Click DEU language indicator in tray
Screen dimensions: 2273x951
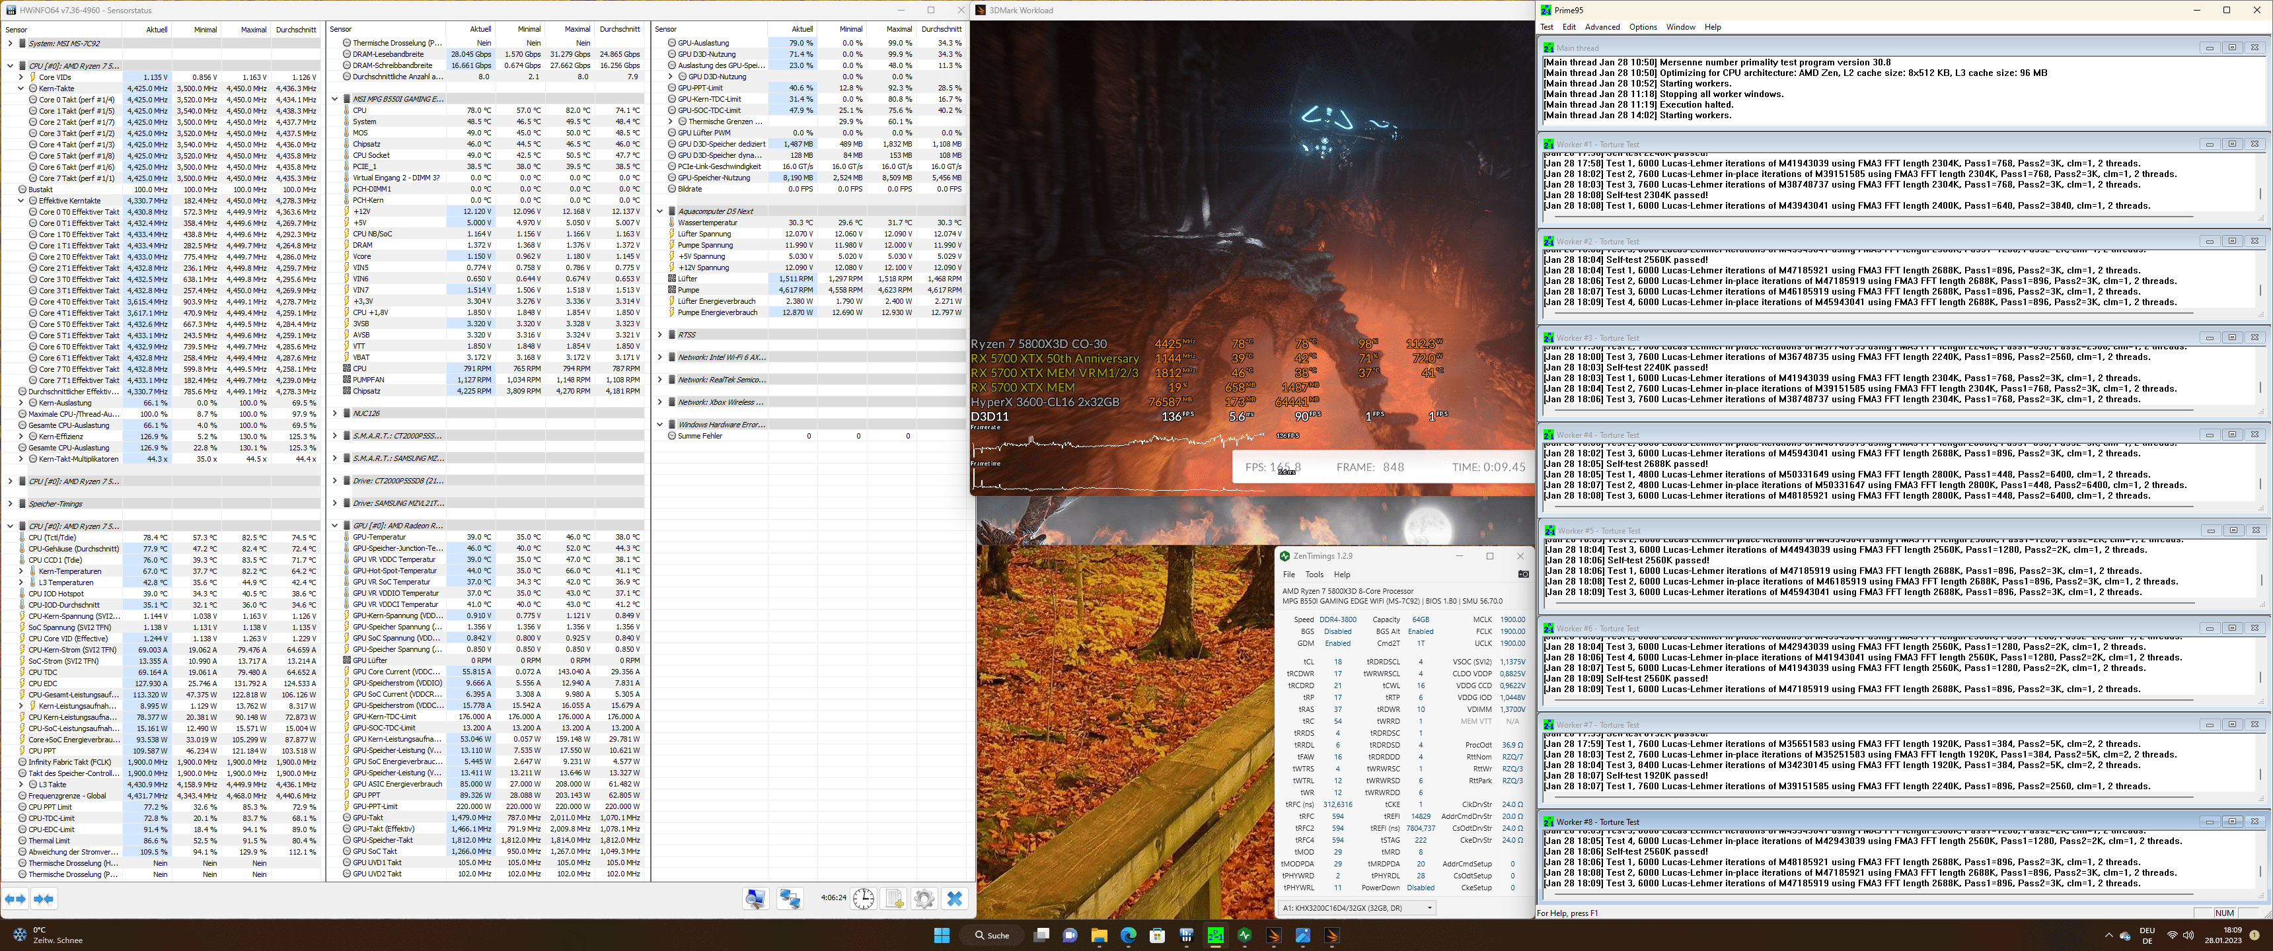pyautogui.click(x=2147, y=935)
